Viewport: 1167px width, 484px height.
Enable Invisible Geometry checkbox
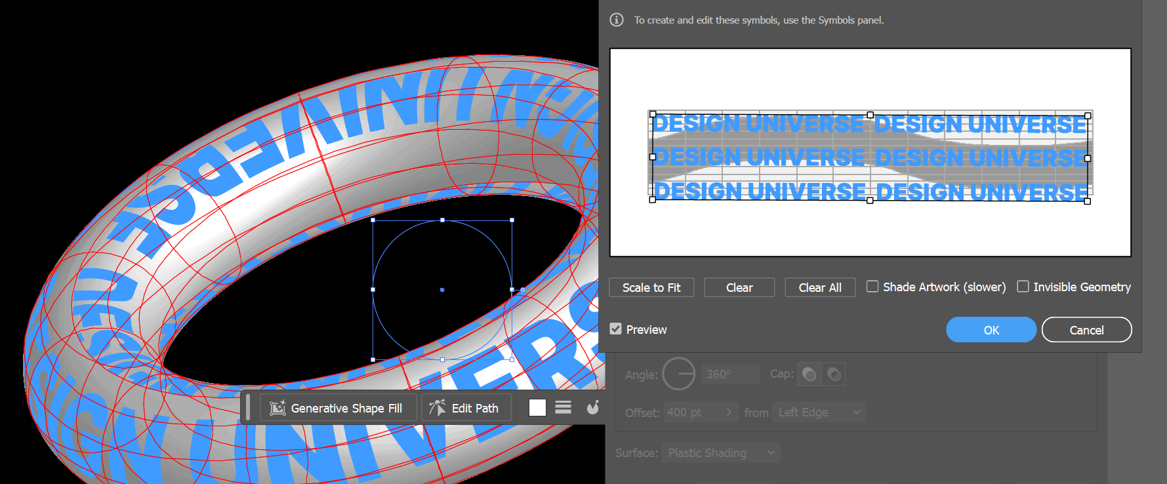tap(1023, 287)
